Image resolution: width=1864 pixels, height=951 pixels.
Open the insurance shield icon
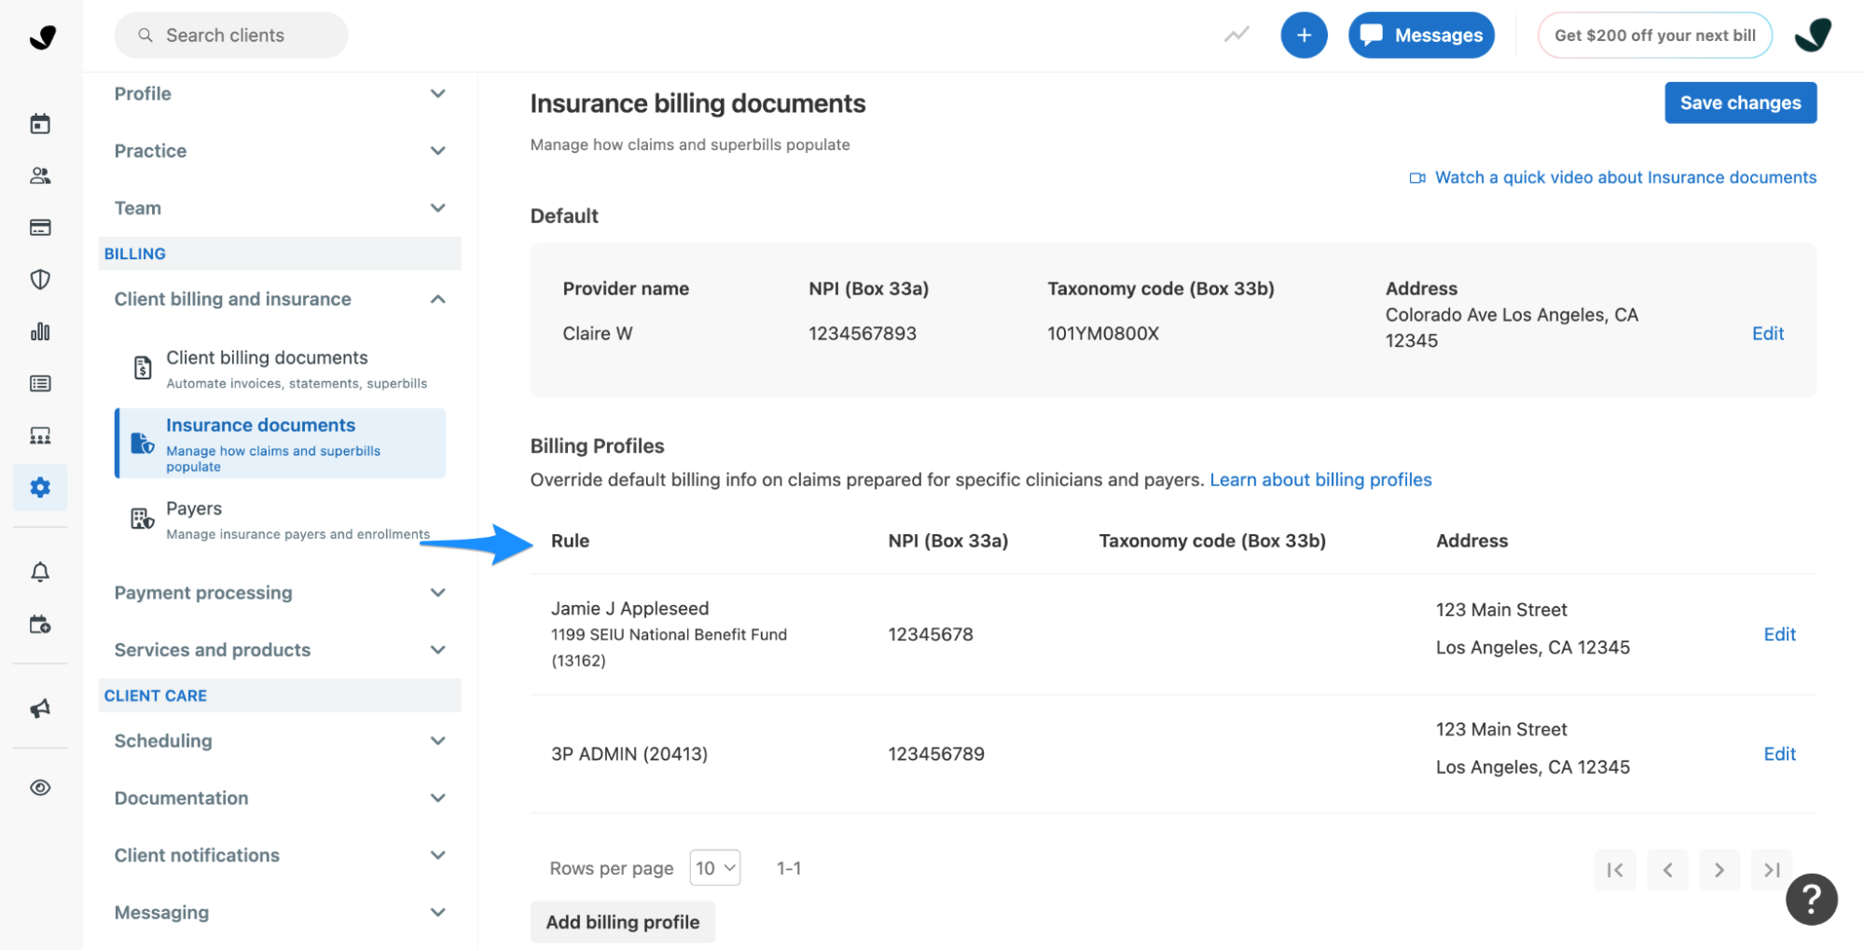click(40, 279)
